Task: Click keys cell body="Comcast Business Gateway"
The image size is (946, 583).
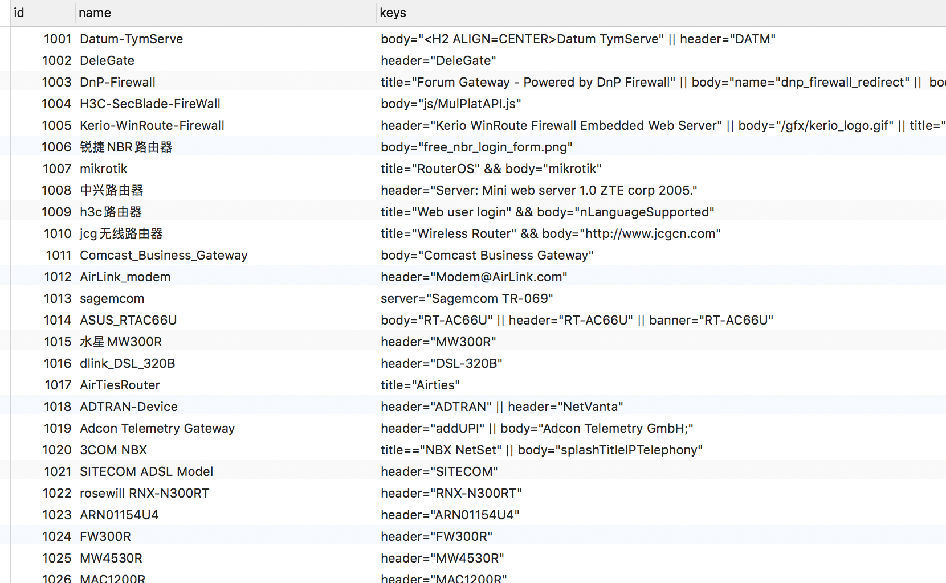Action: click(x=662, y=255)
